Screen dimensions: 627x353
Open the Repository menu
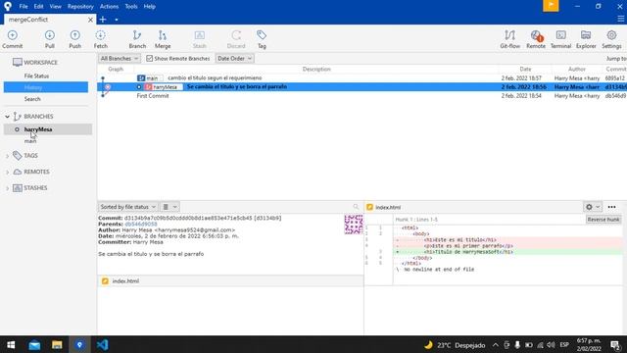tap(80, 7)
